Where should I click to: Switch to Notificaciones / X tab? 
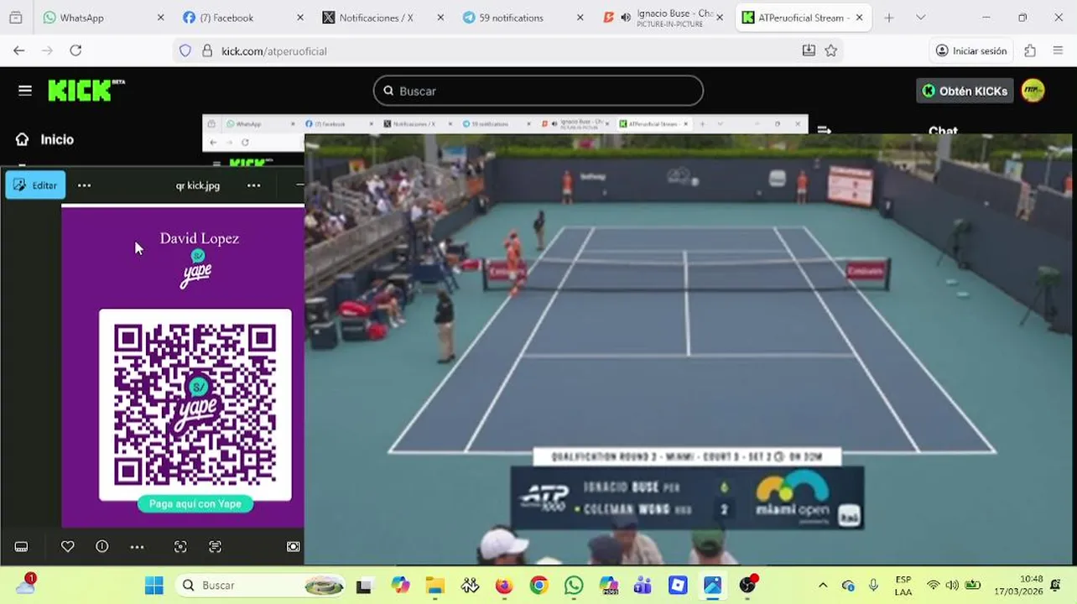[x=382, y=18]
